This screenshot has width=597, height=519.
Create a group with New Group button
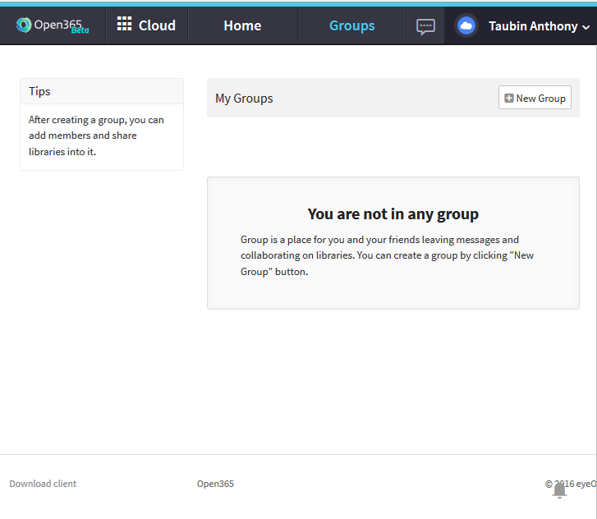(535, 98)
